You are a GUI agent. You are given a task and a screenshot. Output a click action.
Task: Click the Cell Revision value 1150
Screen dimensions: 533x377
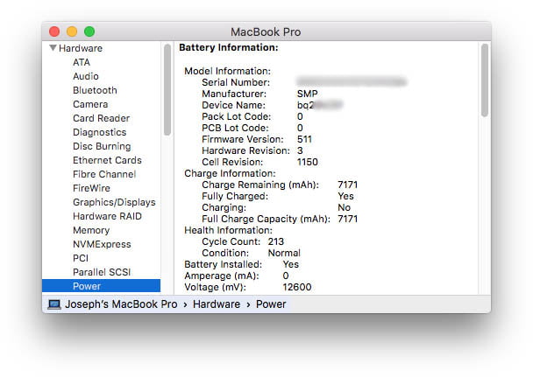point(308,162)
